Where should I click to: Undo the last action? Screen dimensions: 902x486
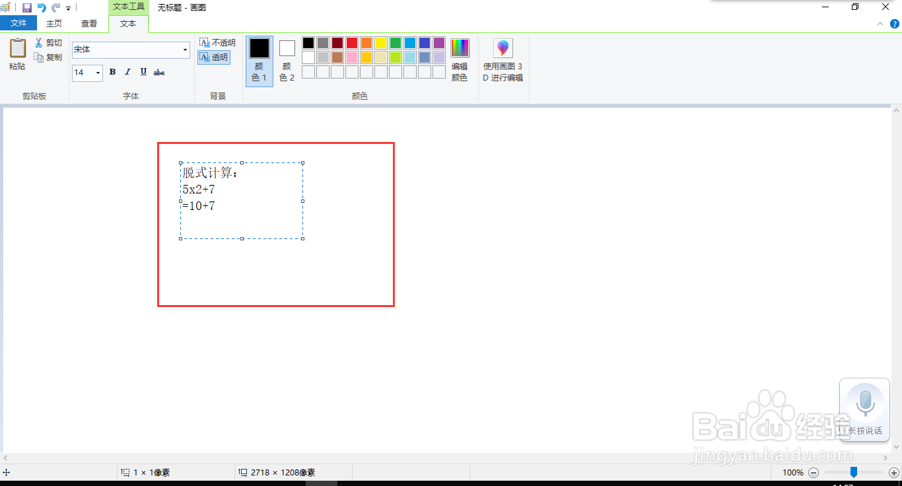(x=42, y=8)
